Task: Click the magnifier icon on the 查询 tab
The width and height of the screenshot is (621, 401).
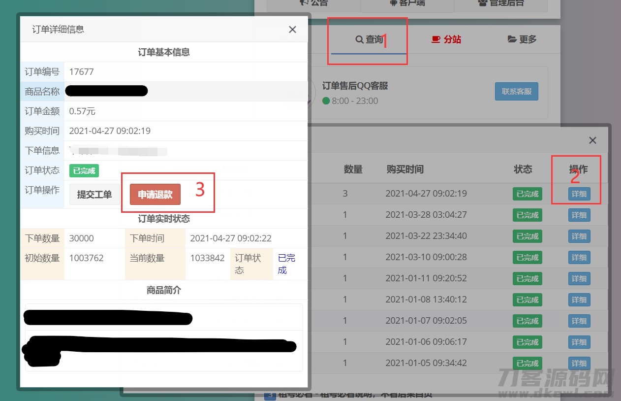Action: click(359, 39)
